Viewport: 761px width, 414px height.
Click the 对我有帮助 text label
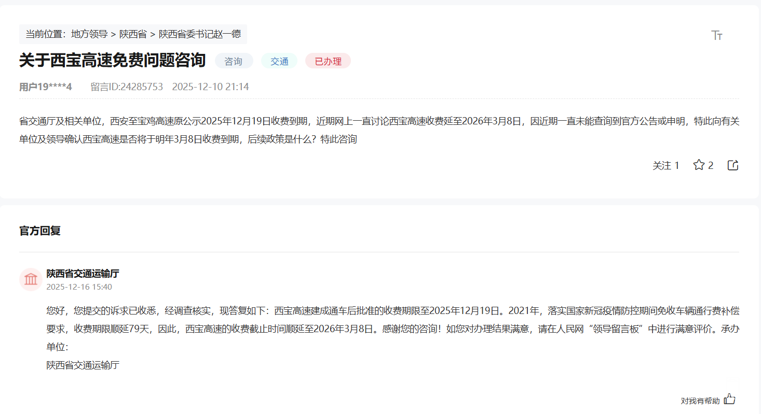coord(700,401)
